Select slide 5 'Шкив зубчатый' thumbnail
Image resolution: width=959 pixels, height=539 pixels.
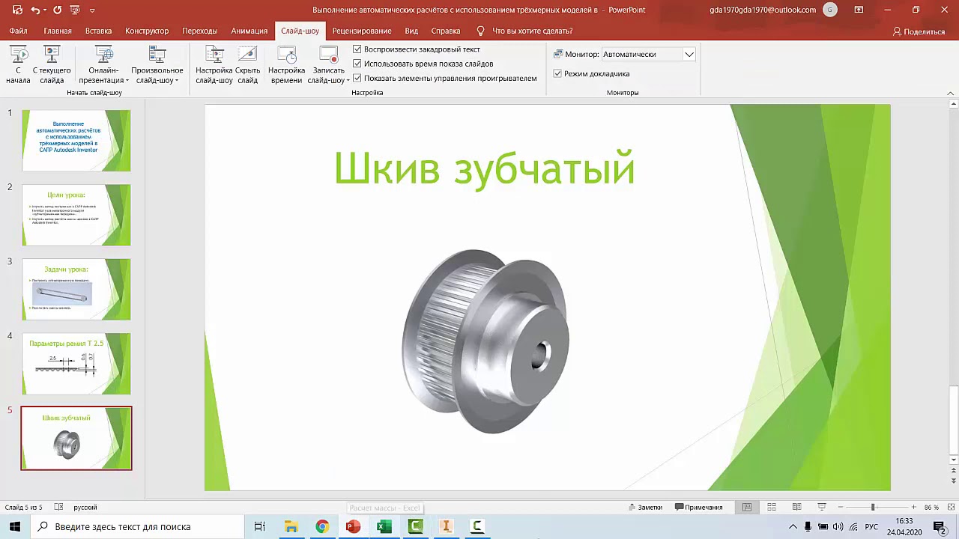point(76,438)
